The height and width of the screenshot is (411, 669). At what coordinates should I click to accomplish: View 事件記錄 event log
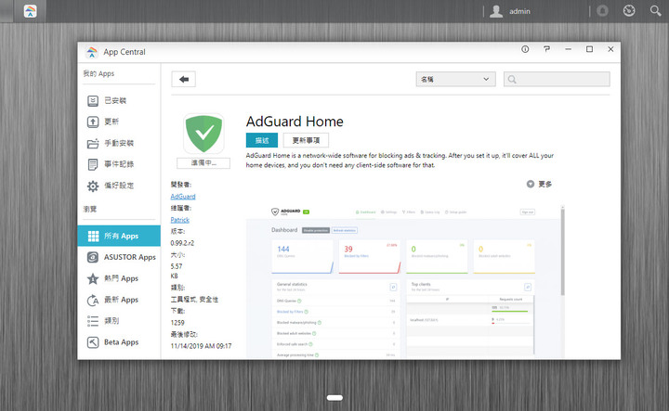coord(119,164)
